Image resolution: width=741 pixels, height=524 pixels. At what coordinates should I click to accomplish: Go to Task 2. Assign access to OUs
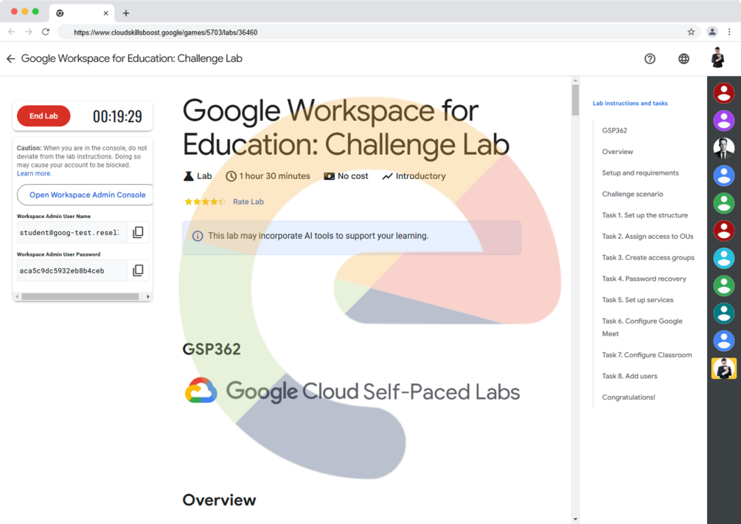[x=647, y=237]
